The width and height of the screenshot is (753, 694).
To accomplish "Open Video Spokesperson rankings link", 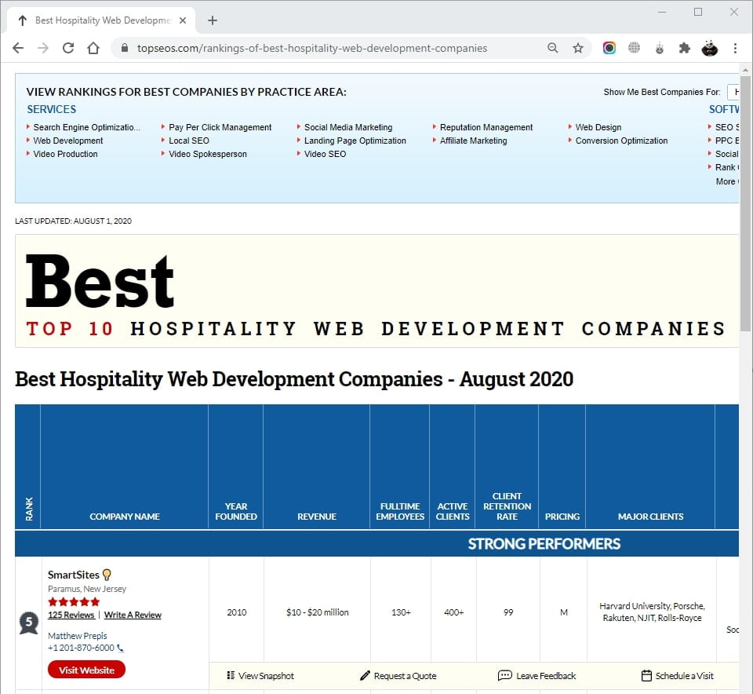I will click(207, 155).
